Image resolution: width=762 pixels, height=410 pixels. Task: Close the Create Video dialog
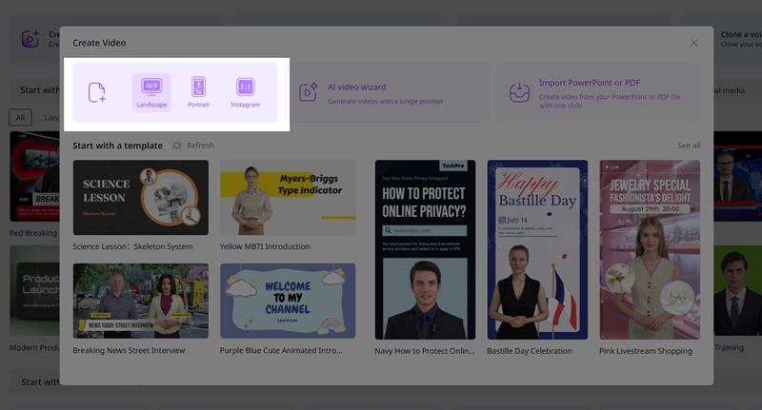[x=693, y=43]
